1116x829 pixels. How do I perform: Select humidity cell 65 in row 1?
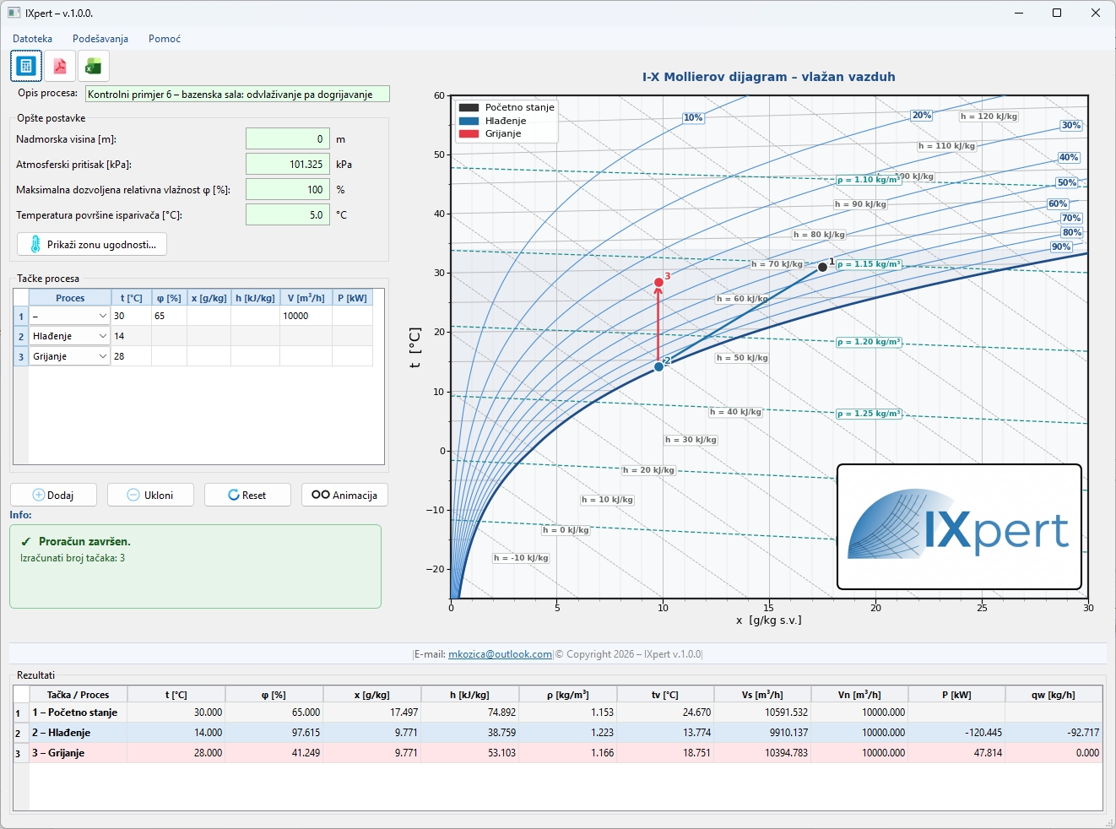(169, 316)
